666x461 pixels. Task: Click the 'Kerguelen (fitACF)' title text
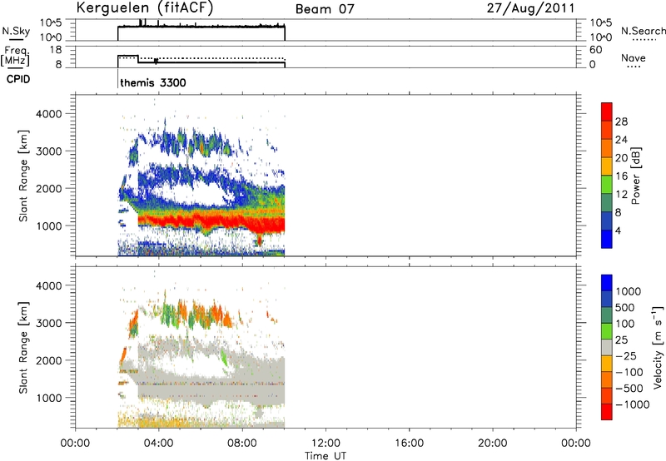coord(145,8)
